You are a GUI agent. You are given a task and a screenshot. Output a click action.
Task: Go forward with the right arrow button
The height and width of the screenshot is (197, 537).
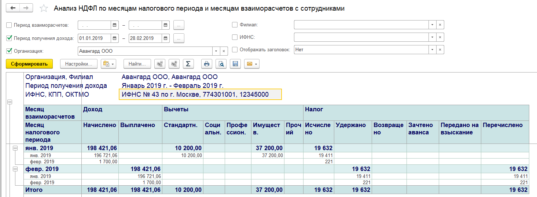(26, 8)
